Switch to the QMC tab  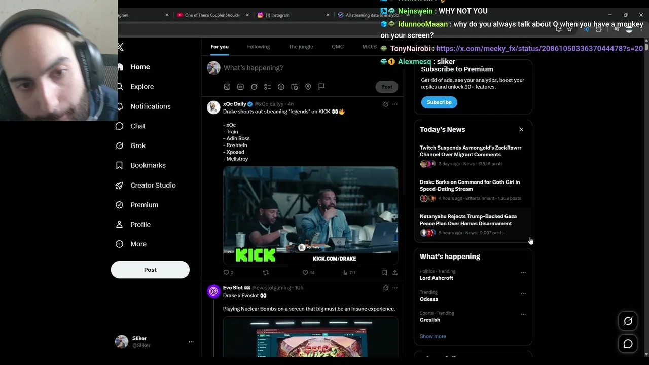click(x=338, y=47)
